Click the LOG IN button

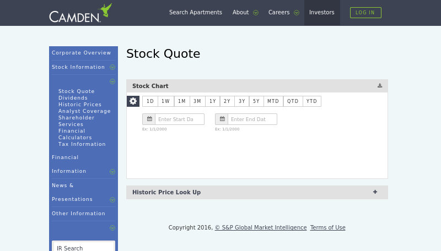click(365, 13)
